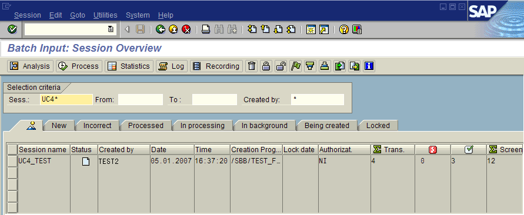524x215 pixels.
Task: Unlock session with open padlock icon
Action: pos(281,66)
